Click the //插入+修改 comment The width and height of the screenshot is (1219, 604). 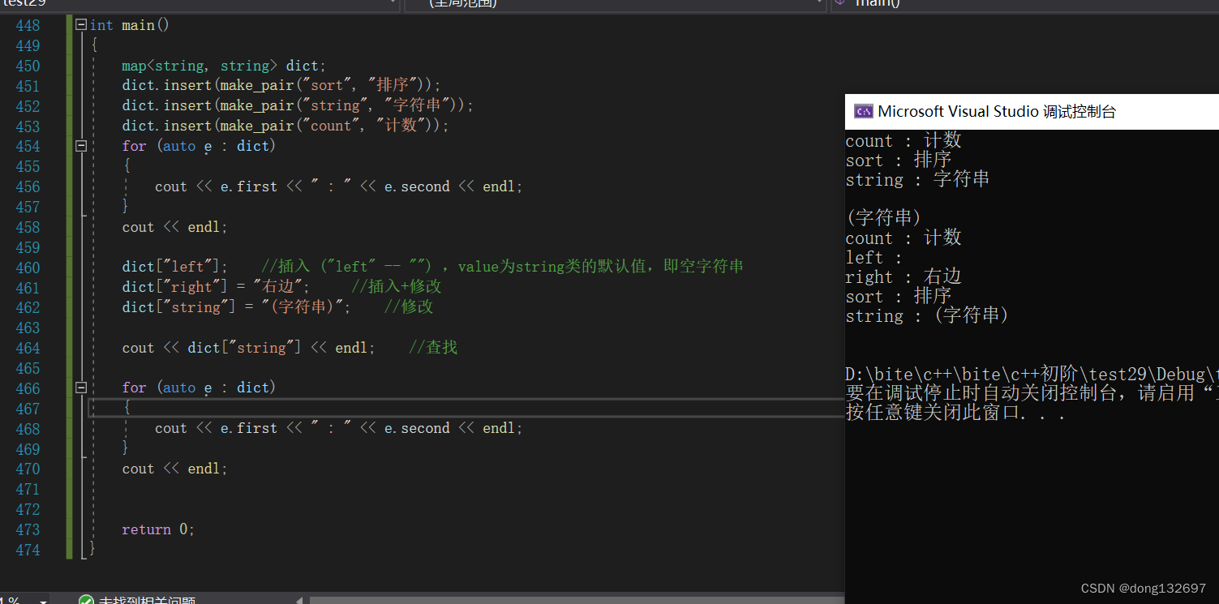point(397,287)
